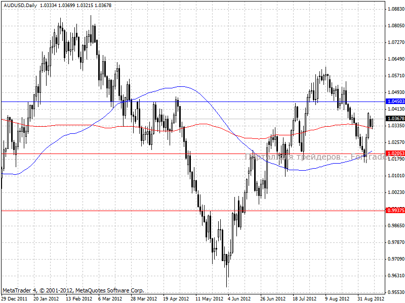Click the 1.01010 price scale value
The width and height of the screenshot is (405, 303).
pos(396,175)
